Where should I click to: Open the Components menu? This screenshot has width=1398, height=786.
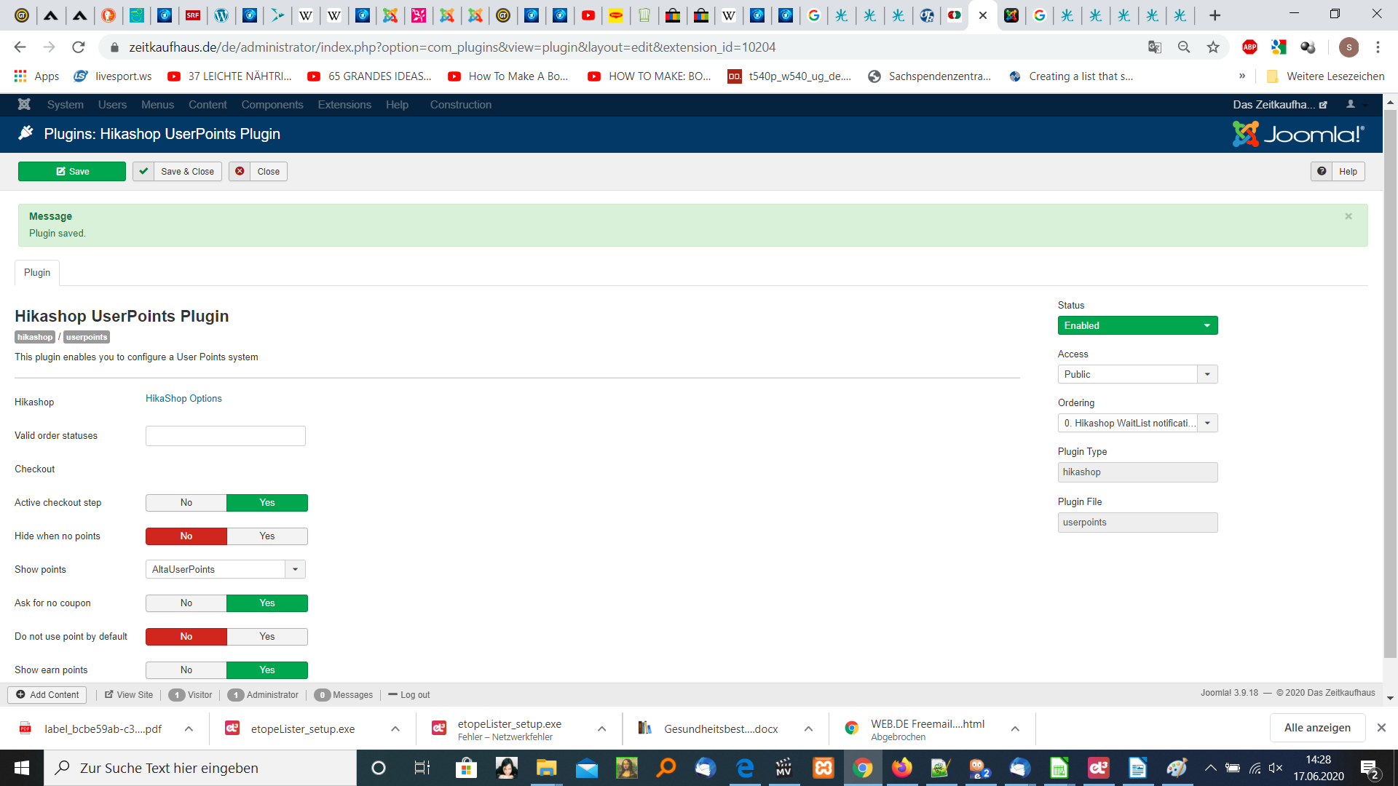[x=272, y=105]
